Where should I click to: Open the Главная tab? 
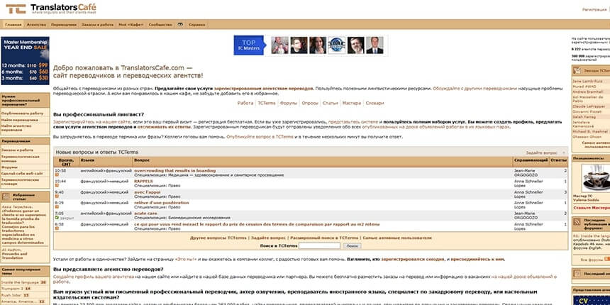13,25
